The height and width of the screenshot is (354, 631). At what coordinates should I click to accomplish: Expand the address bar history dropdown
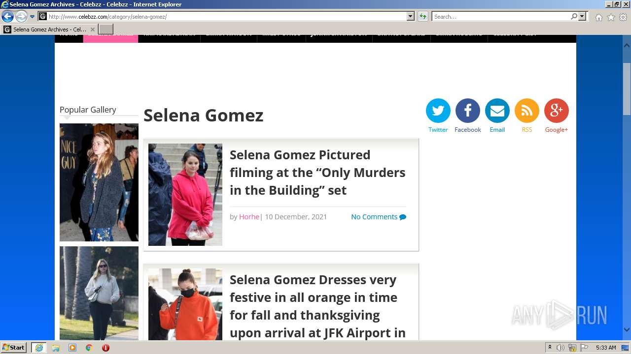click(x=411, y=16)
